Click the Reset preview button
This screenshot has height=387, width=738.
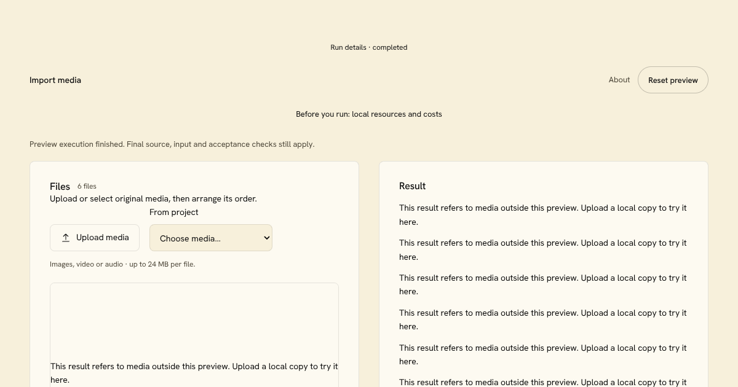pos(673,80)
